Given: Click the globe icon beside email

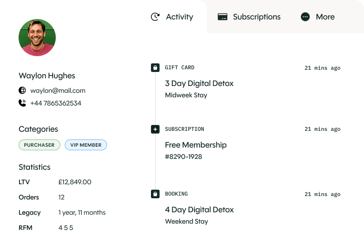Looking at the screenshot, I should [x=22, y=91].
